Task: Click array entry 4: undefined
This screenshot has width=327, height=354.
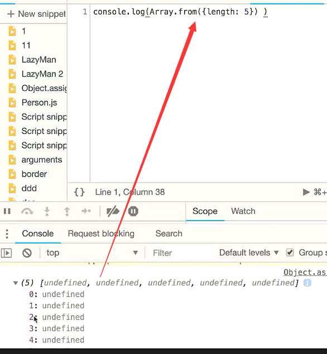Action: click(x=57, y=340)
